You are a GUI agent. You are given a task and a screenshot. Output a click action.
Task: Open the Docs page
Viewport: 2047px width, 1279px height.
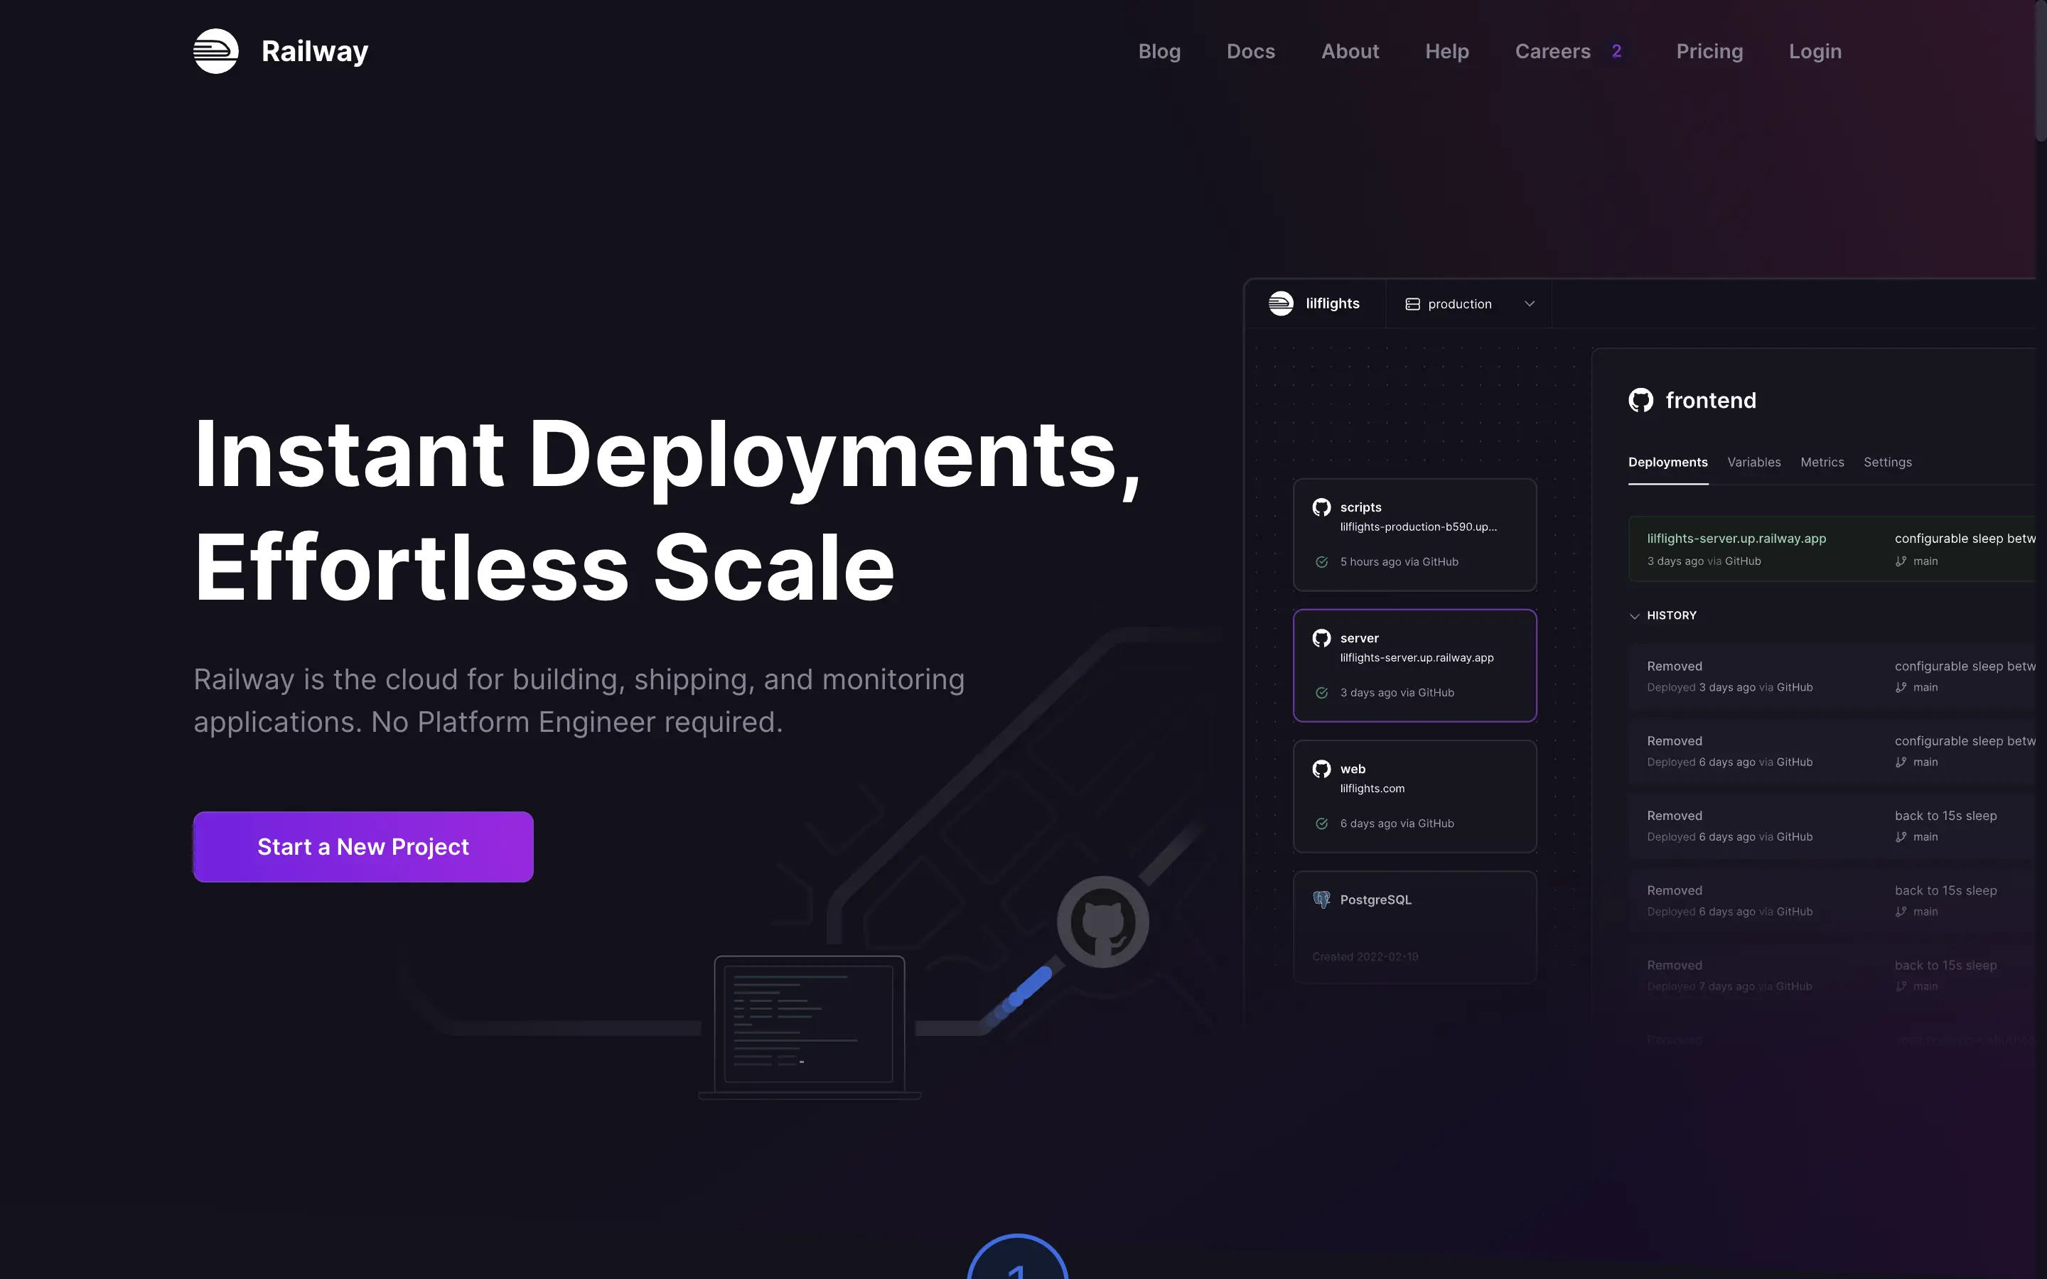(x=1250, y=52)
